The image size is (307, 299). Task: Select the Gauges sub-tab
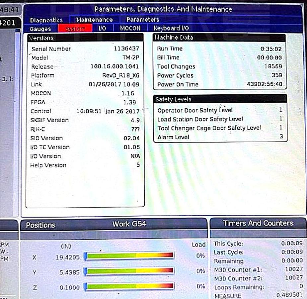(40, 29)
